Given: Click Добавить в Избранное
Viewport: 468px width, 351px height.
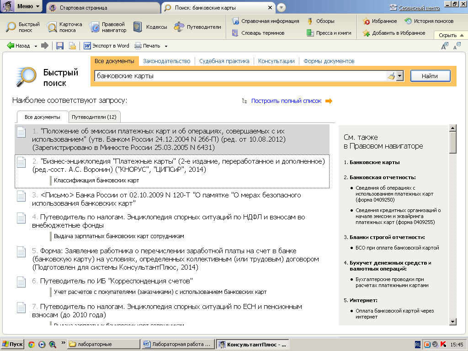Looking at the screenshot, I should click(394, 33).
